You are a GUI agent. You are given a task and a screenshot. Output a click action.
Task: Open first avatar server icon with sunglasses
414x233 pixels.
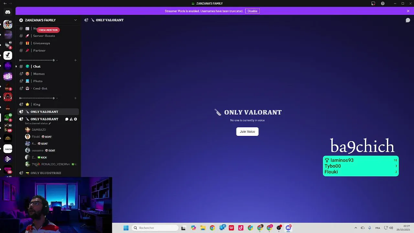[x=8, y=24]
